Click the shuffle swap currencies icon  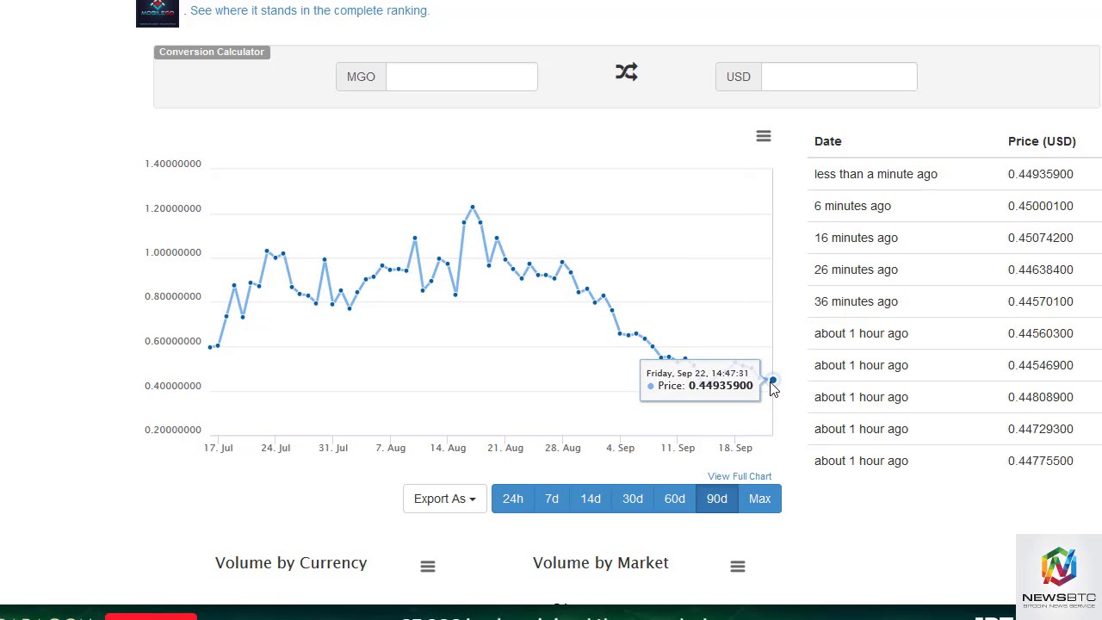pyautogui.click(x=627, y=71)
